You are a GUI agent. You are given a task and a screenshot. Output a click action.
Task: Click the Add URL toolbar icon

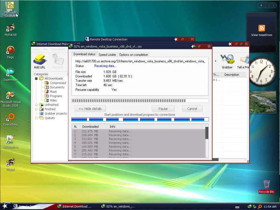coord(39,62)
